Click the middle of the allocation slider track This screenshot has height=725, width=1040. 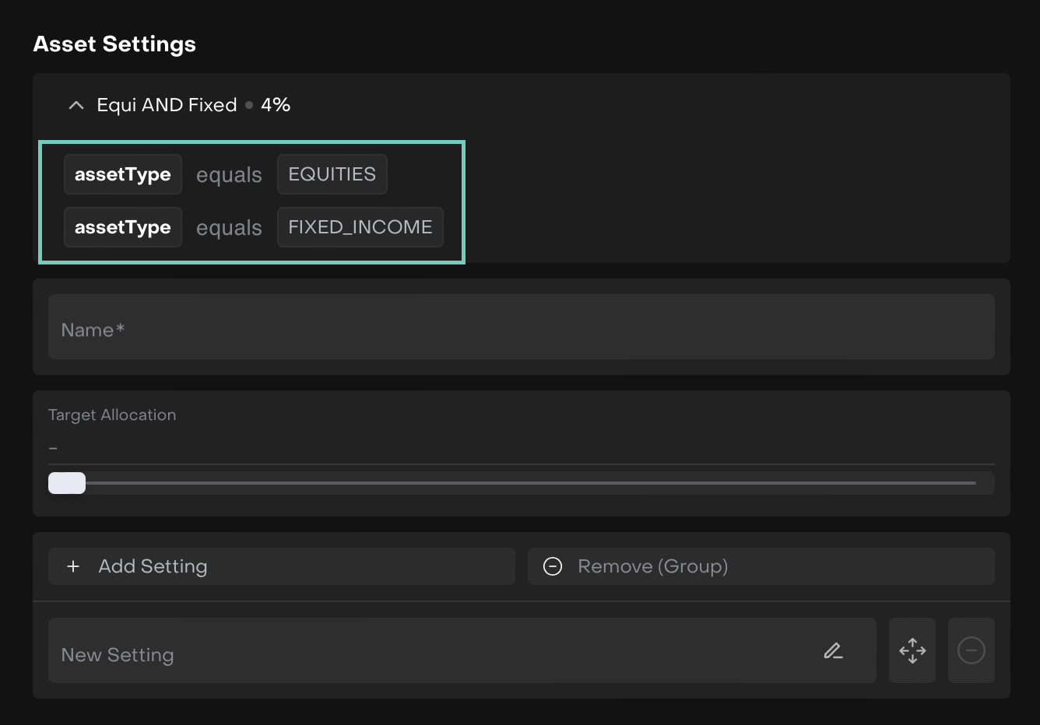tap(521, 483)
